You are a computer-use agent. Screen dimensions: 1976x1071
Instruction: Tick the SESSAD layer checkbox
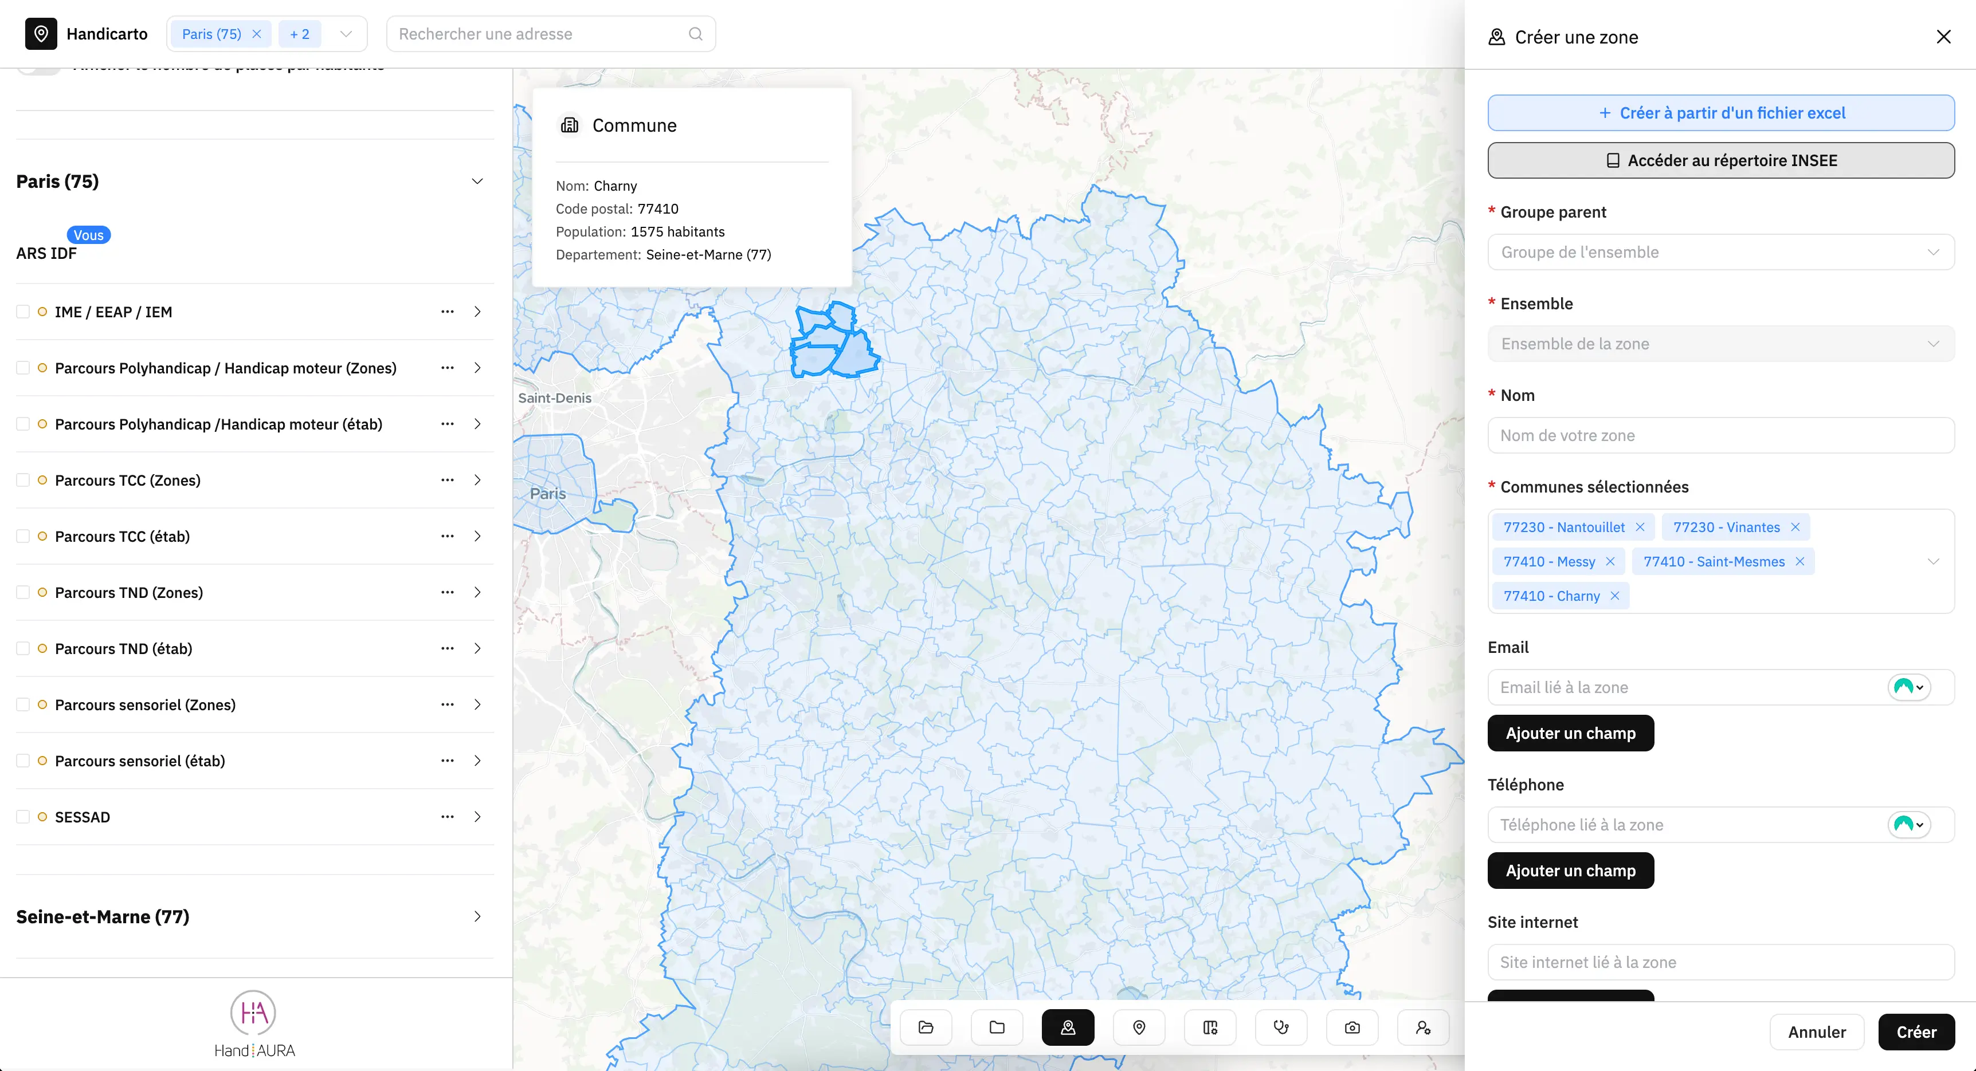point(23,817)
